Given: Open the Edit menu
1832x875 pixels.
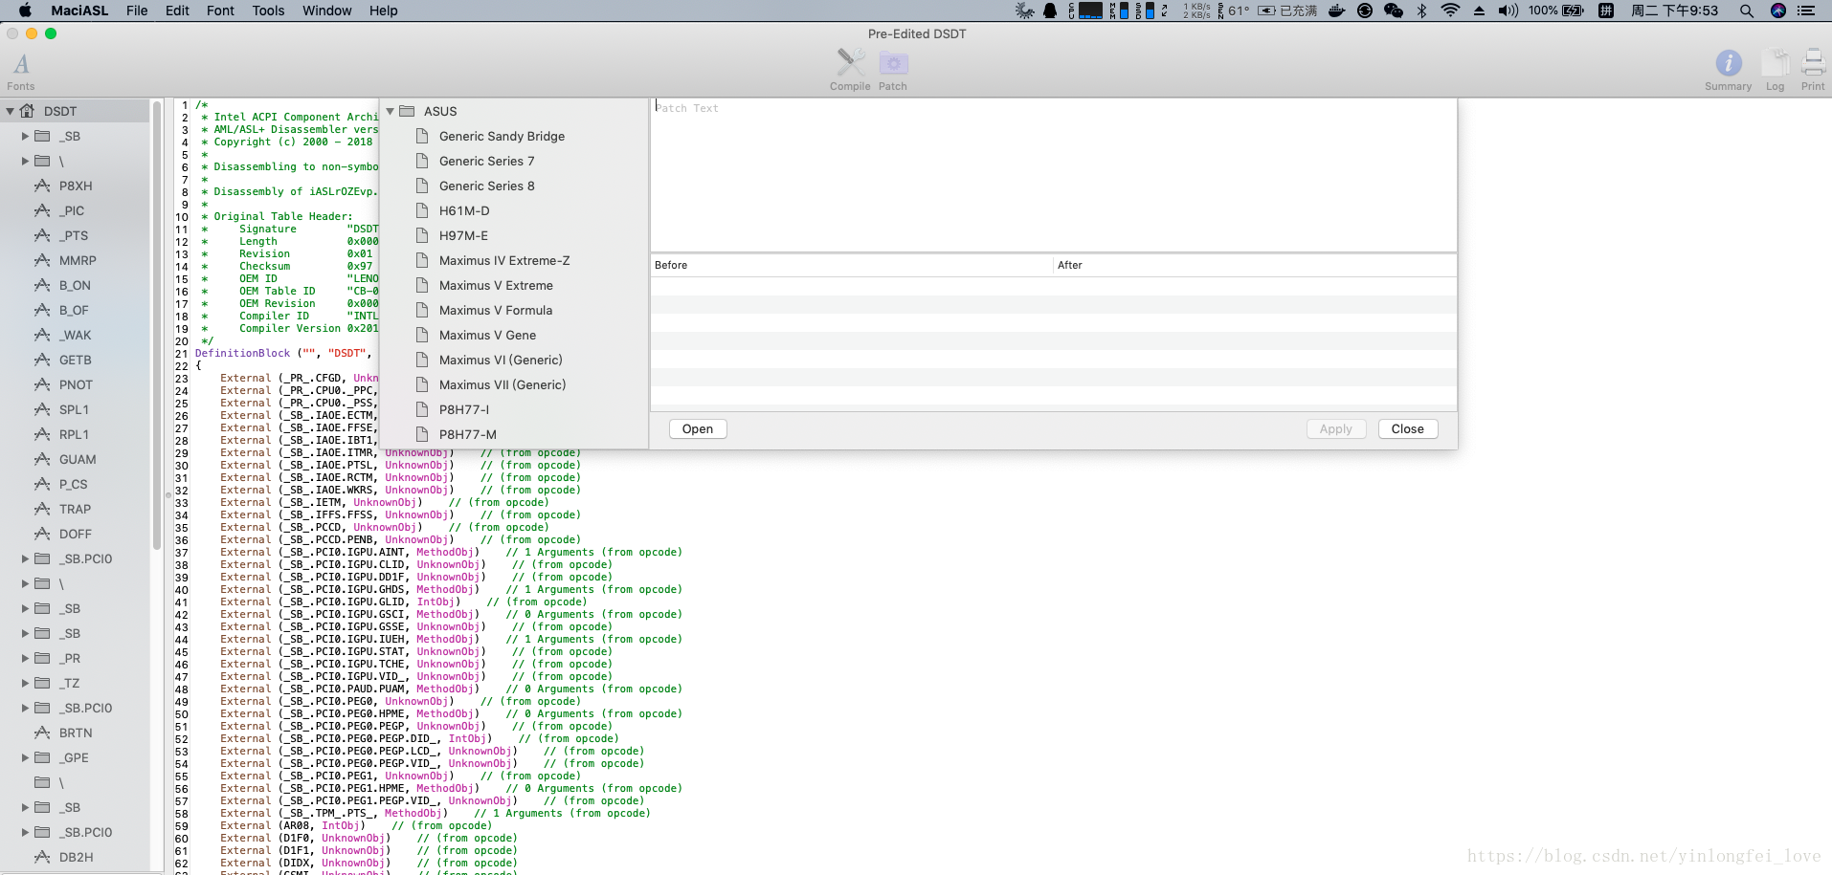Looking at the screenshot, I should pyautogui.click(x=177, y=11).
